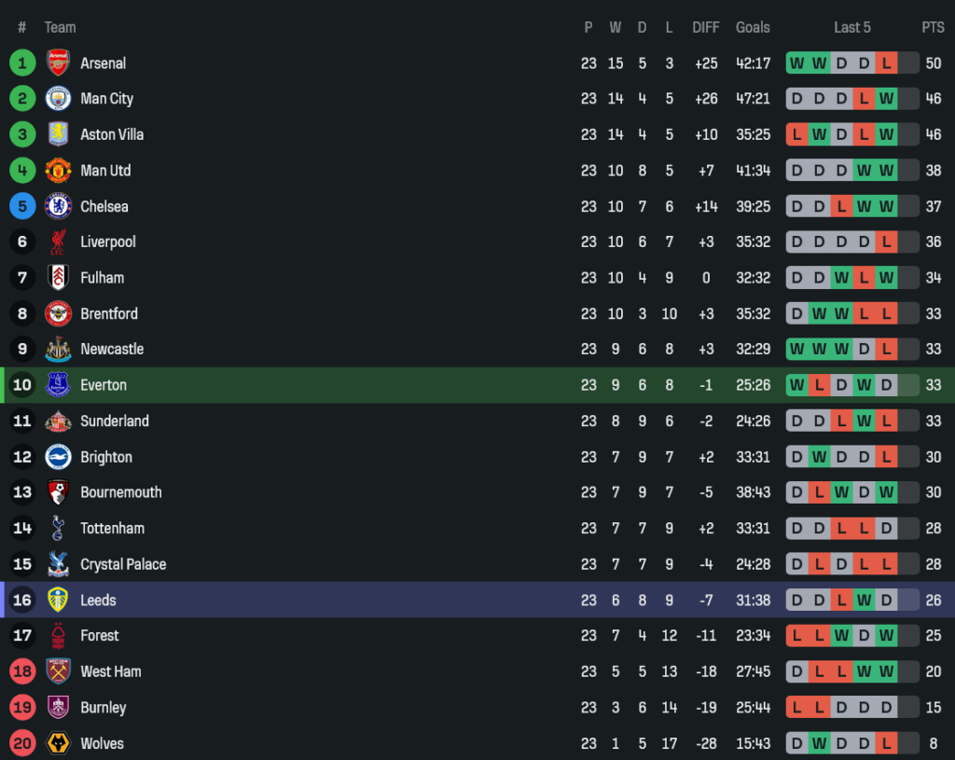955x760 pixels.
Task: Click Burnley's red rank 19 badge
Action: click(22, 707)
